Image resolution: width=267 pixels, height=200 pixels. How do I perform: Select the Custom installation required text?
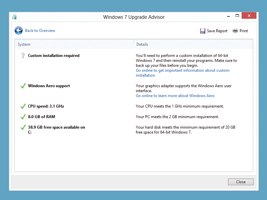coord(54,56)
